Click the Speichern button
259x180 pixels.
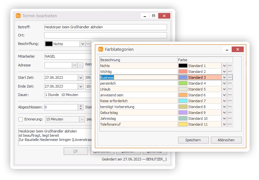pyautogui.click(x=193, y=140)
